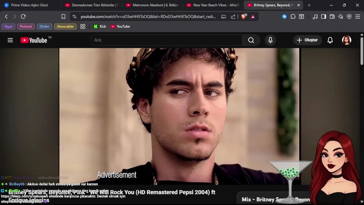This screenshot has height=205, width=364.
Task: Open the browser hamburger main menu
Action: click(x=358, y=17)
